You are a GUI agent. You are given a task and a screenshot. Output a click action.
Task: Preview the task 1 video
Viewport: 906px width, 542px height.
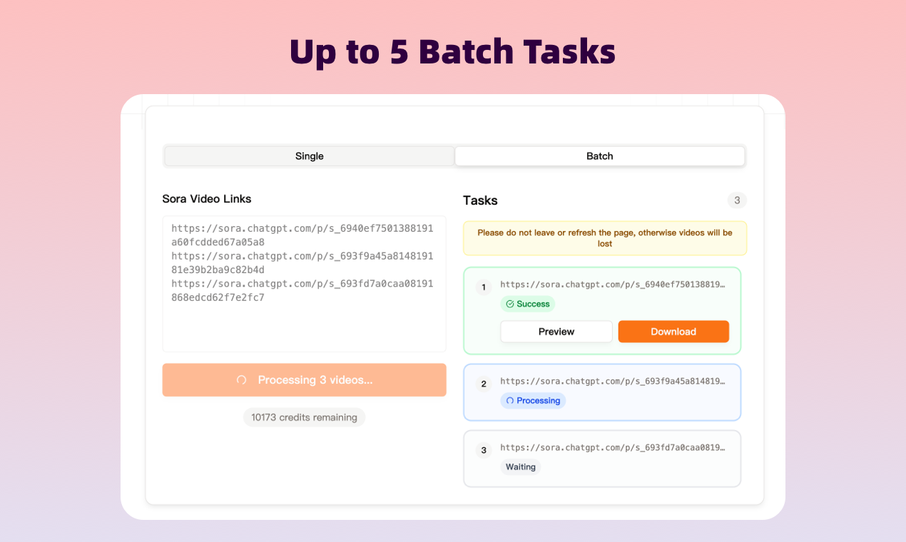click(556, 332)
